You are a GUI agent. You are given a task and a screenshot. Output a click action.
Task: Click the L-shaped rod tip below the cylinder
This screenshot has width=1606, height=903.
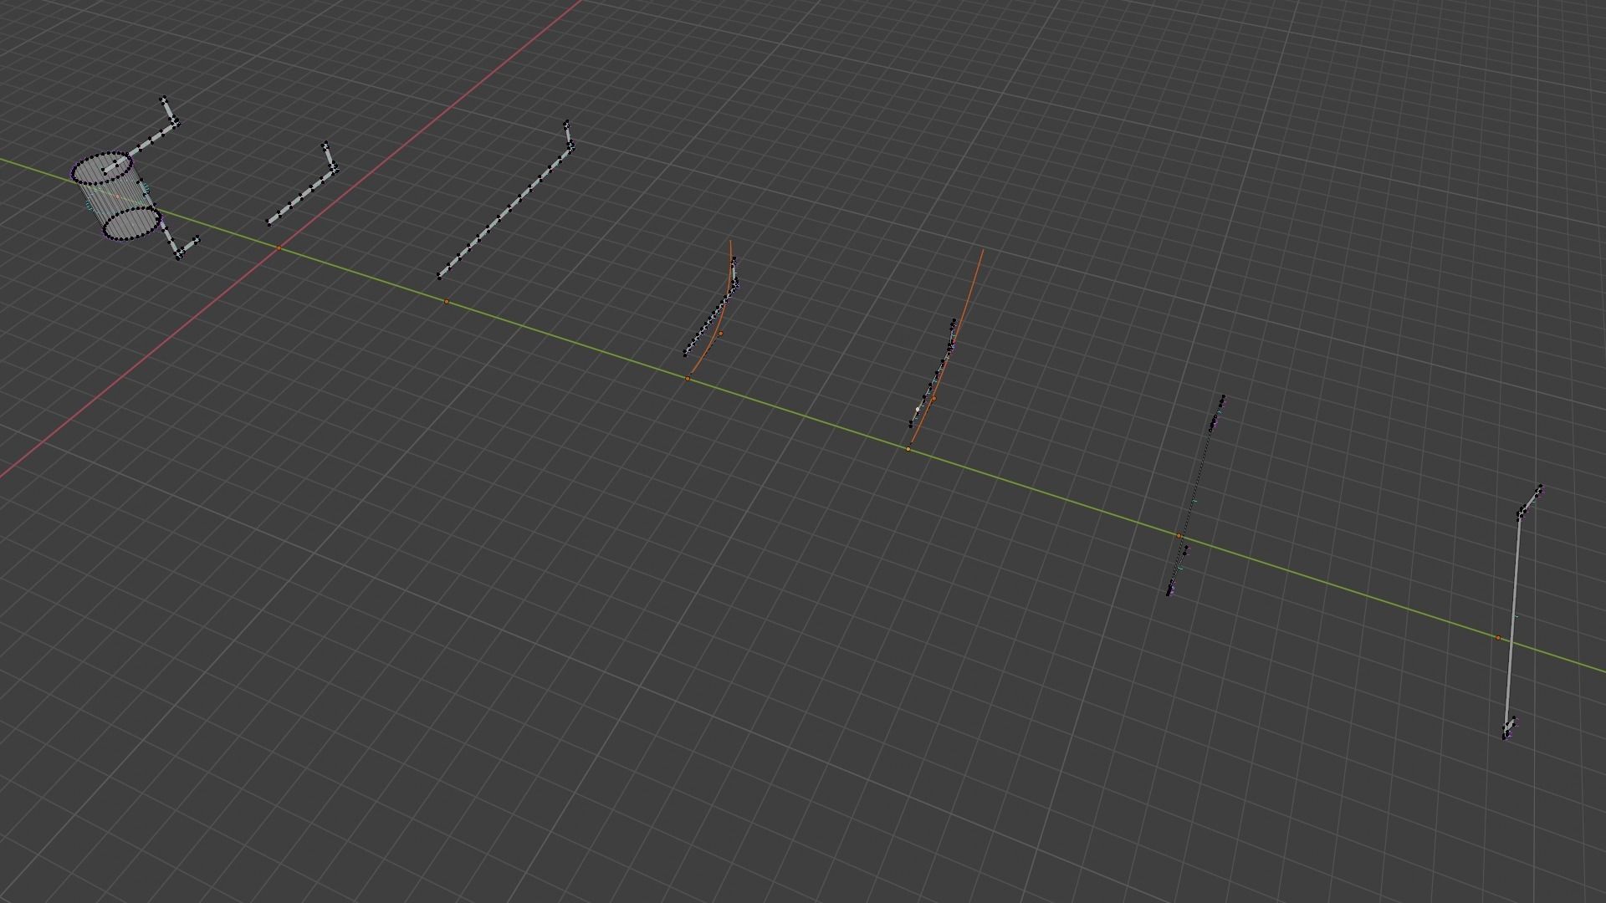[197, 240]
